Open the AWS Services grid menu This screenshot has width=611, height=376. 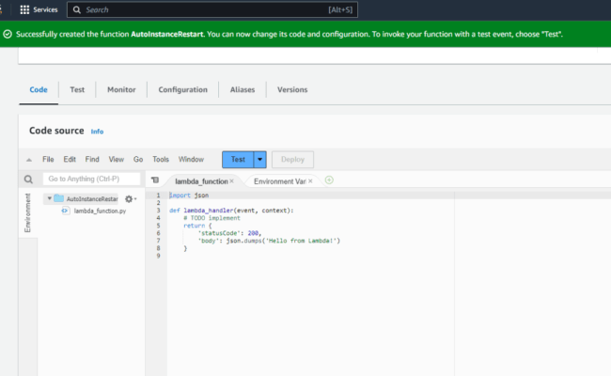pyautogui.click(x=24, y=9)
